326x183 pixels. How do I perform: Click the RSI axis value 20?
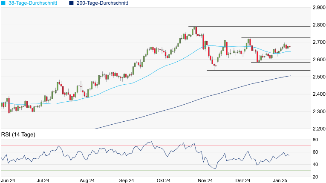click(x=316, y=177)
